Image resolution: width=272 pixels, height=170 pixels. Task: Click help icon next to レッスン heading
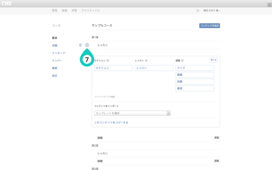point(146,61)
